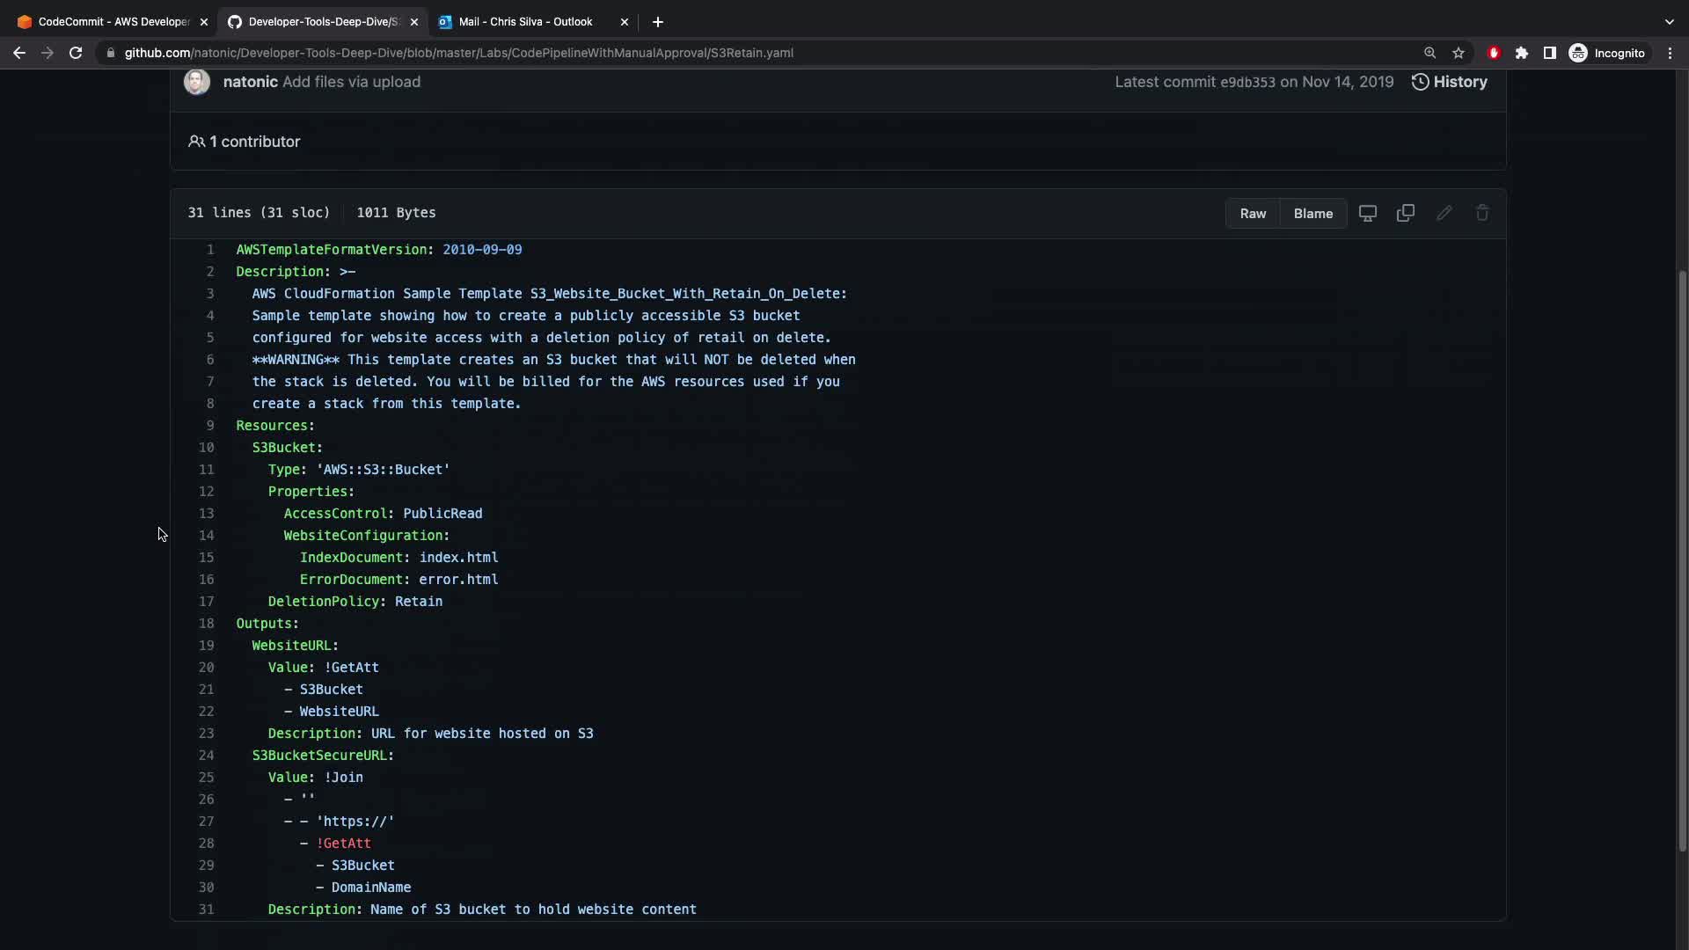Open file in GitHub Desktop icon
This screenshot has width=1689, height=950.
pos(1367,213)
